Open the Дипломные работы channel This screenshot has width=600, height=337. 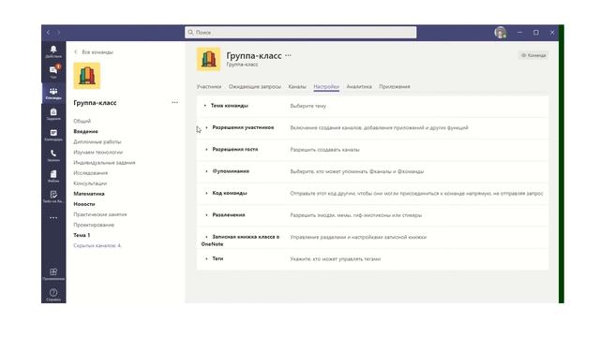(x=97, y=141)
